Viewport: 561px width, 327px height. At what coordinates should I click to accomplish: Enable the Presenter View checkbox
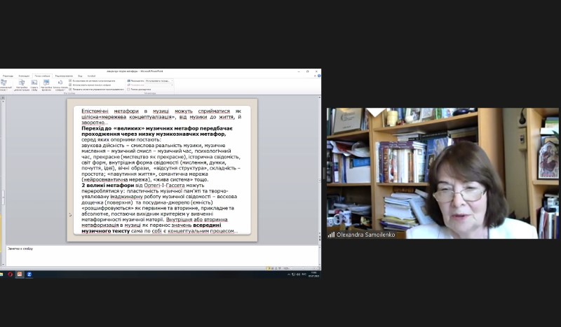point(129,89)
